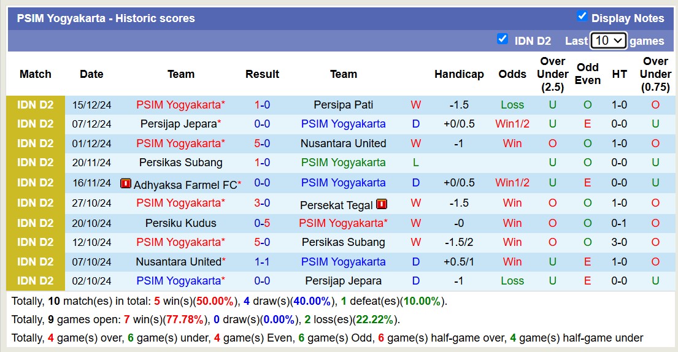Click red card icon beside Persekat Tegal
The image size is (678, 352).
click(x=382, y=204)
